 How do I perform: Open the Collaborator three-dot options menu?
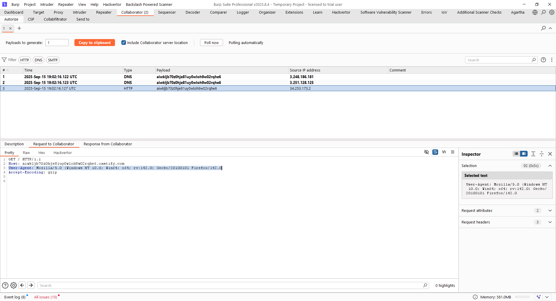(x=552, y=60)
